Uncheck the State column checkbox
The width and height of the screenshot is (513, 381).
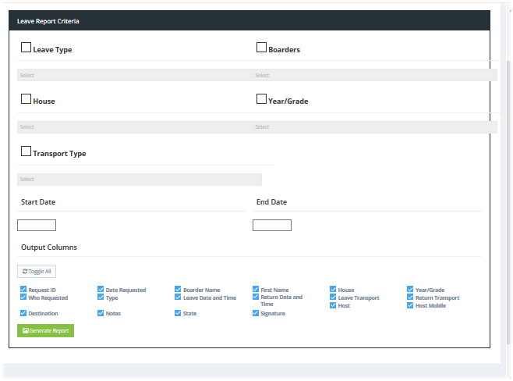click(178, 313)
